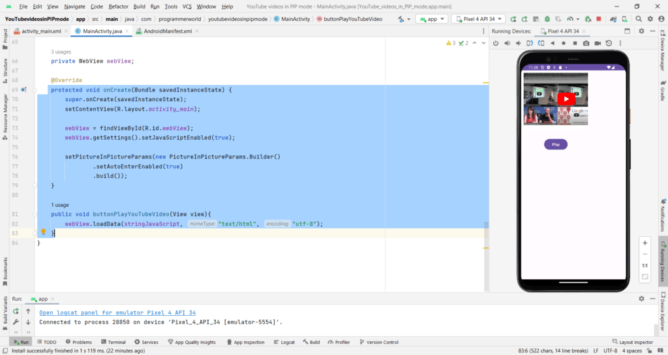Screen dimensions: 668x355
Task: Open the Pixel 4 API 34 device dropdown
Action: pyautogui.click(x=478, y=19)
